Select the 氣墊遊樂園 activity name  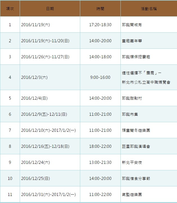132,195
